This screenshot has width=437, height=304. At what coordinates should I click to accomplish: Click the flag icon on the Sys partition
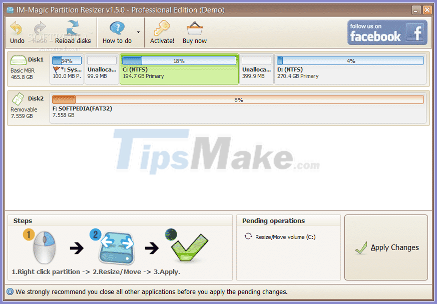point(55,69)
